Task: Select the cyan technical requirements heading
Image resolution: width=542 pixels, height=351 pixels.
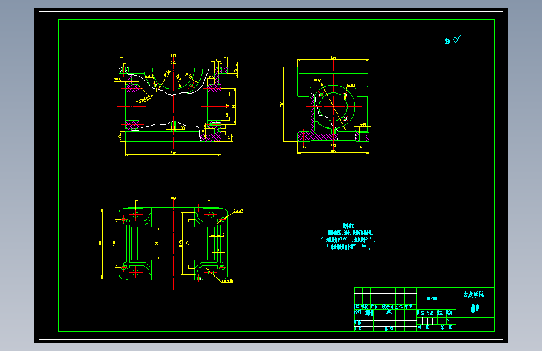Action: 348,225
